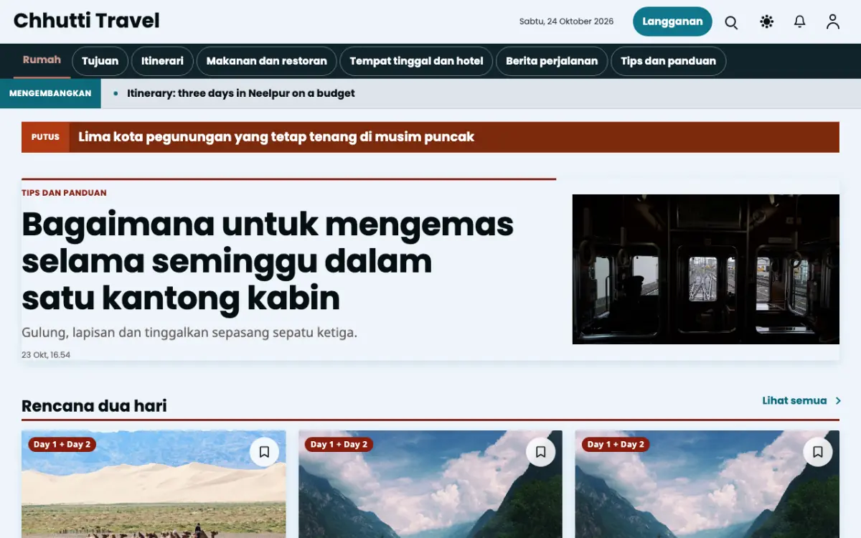Click the TIPS DAN PANDUAN category label
Screen dimensions: 861x538
[64, 193]
